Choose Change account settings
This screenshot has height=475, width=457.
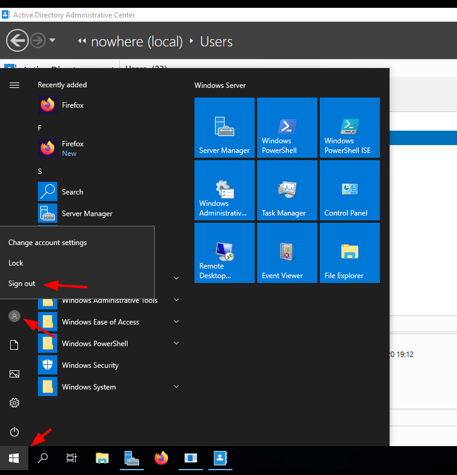tap(48, 243)
